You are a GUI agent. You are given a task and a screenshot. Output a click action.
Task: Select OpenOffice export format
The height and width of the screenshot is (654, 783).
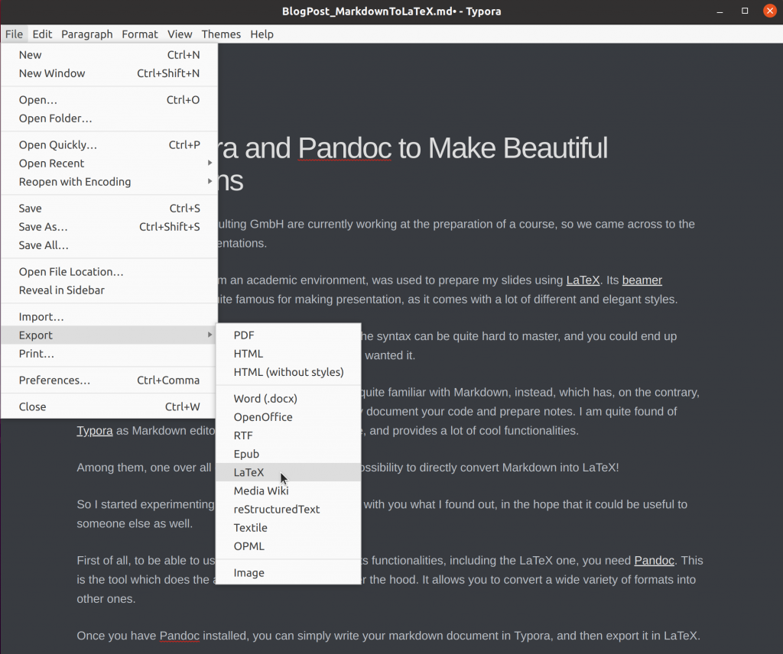(x=288, y=417)
